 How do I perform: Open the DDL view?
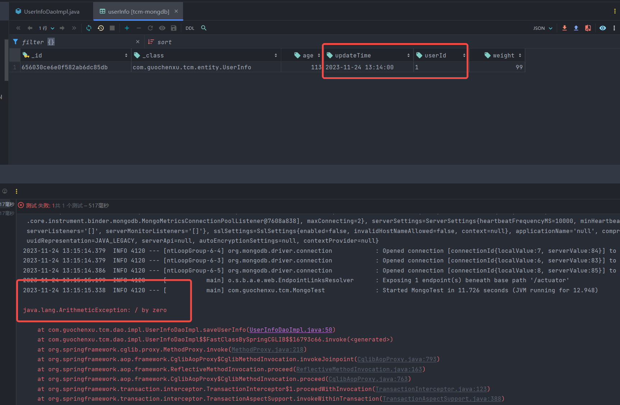pos(190,28)
